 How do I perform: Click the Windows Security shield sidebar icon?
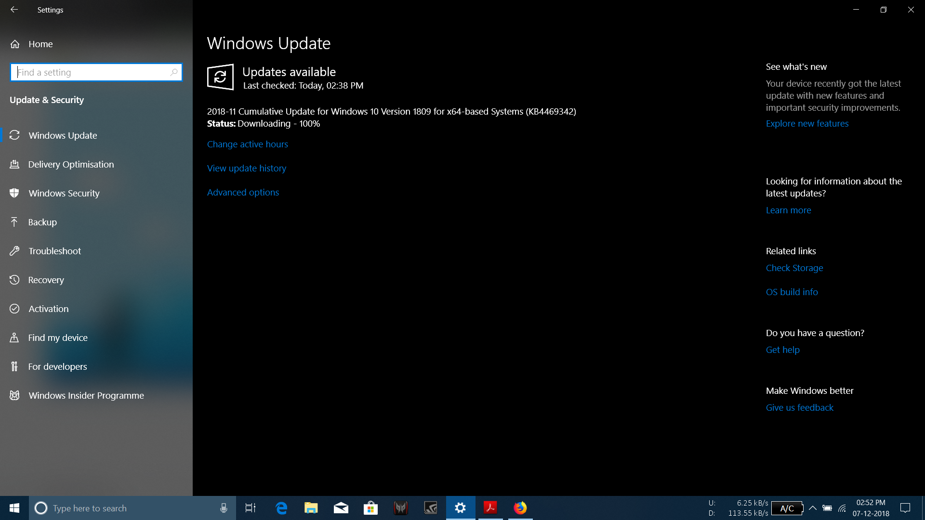(14, 193)
